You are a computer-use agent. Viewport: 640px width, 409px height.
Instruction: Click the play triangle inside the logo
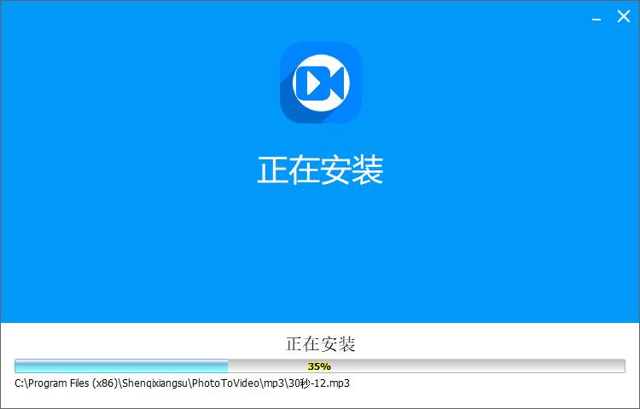point(313,83)
